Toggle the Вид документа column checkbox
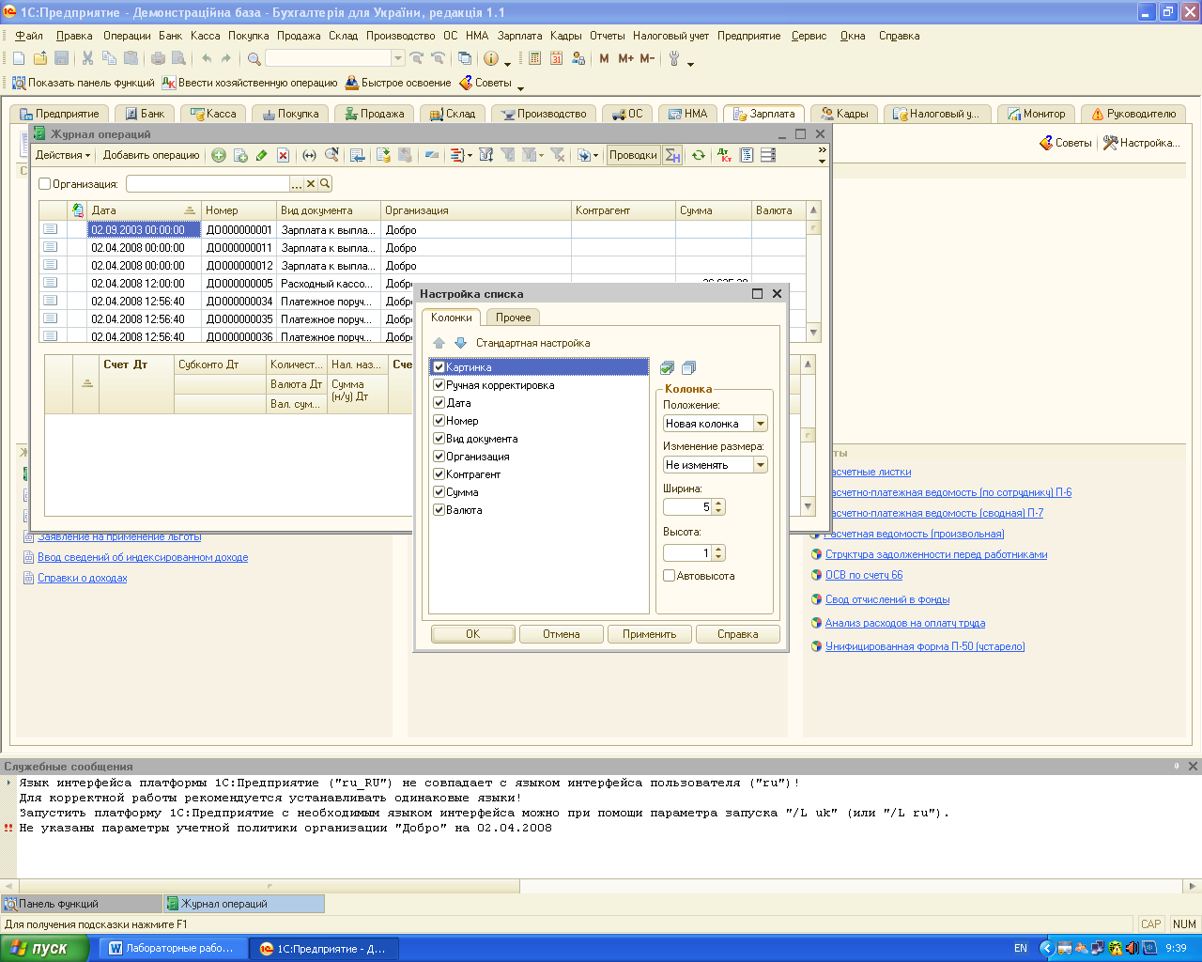The width and height of the screenshot is (1202, 962). [439, 439]
